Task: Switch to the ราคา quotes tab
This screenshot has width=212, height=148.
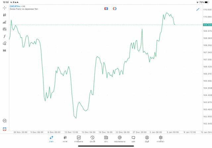Action: (x=51, y=139)
